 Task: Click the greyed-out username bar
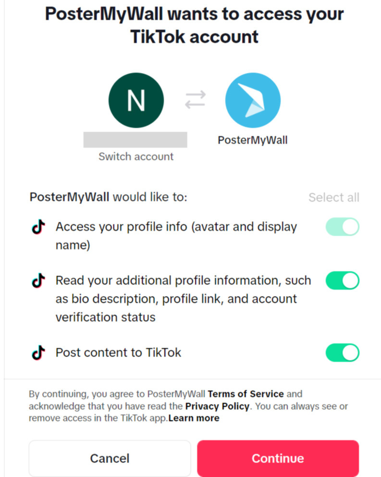(x=135, y=140)
